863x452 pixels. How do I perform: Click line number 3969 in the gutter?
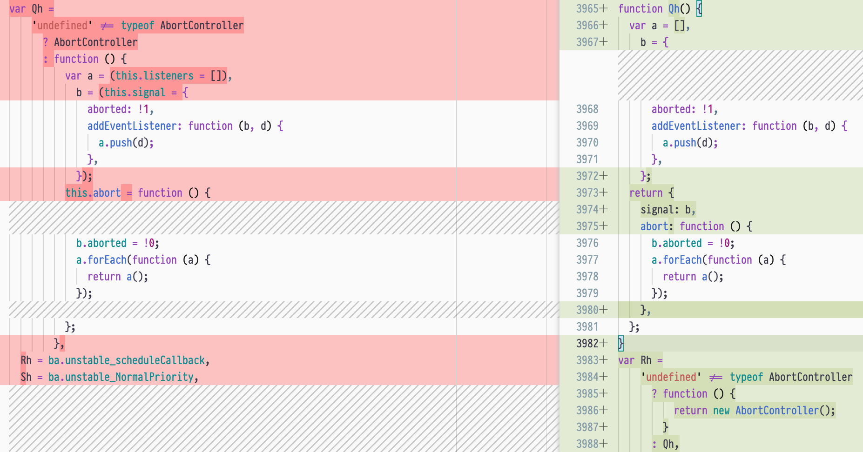(x=587, y=126)
